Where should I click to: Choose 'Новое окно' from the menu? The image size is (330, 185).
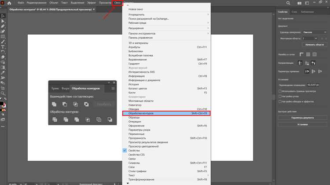coord(166,9)
